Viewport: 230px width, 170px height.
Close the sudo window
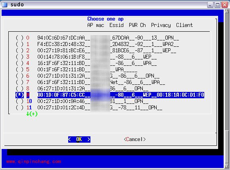point(224,5)
